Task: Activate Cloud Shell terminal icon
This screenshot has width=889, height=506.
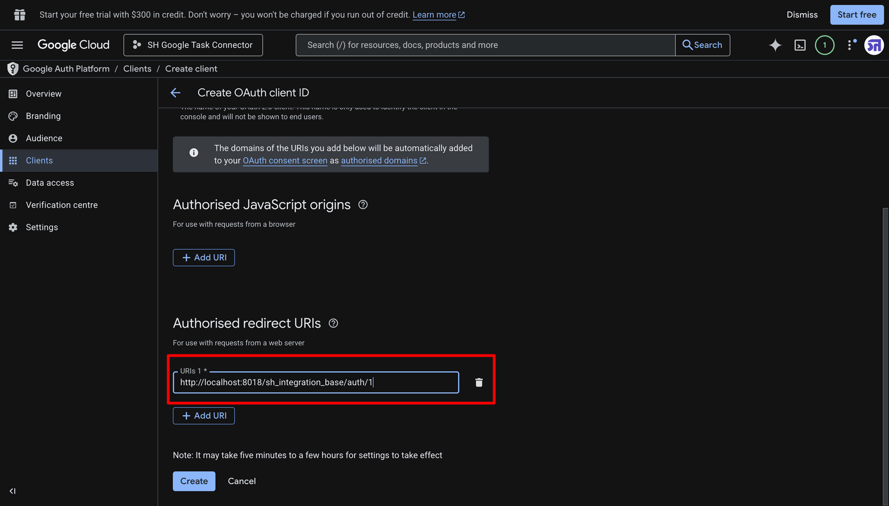Action: pos(800,45)
